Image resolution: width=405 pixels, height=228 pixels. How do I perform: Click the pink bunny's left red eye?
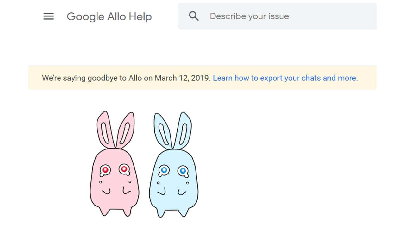coord(105,170)
